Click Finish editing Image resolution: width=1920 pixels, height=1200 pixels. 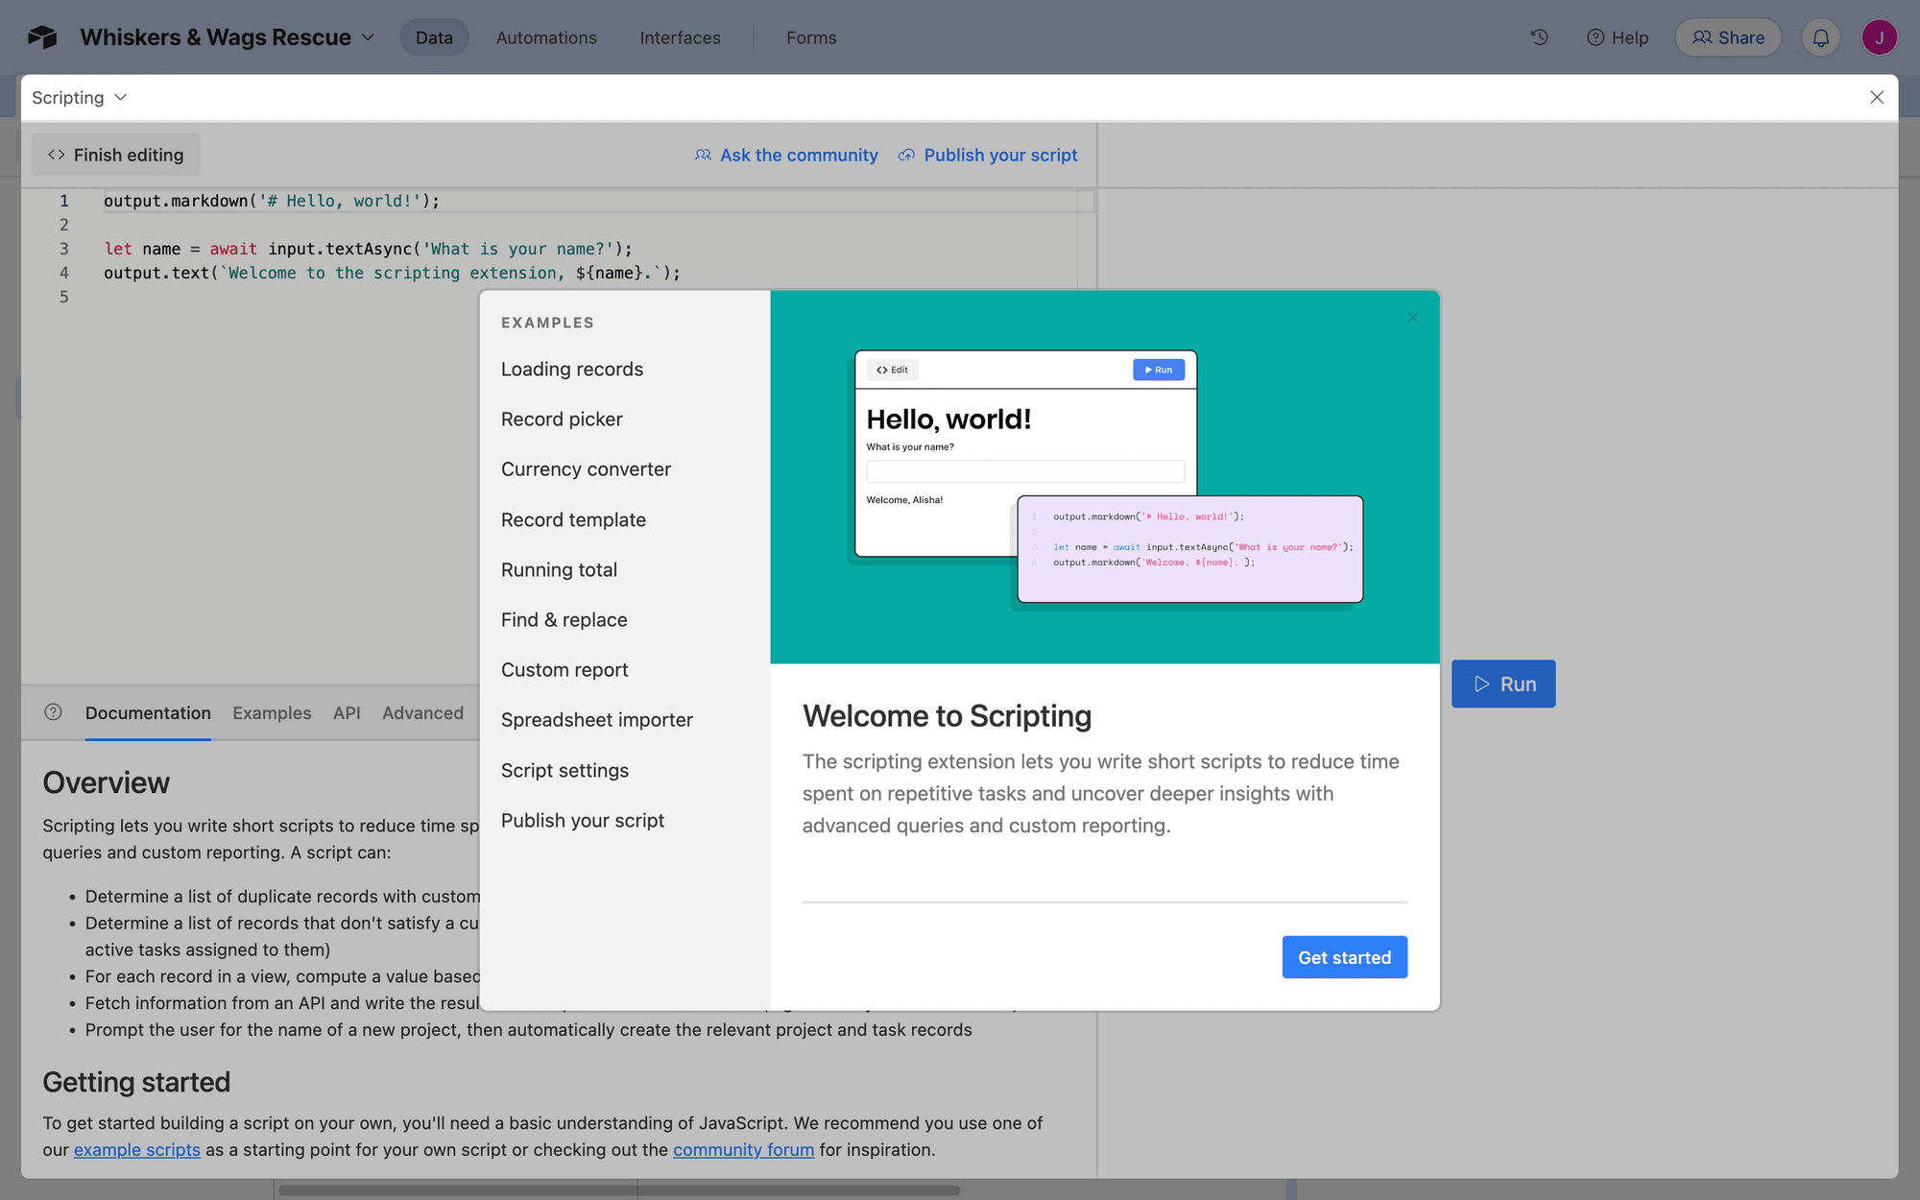pos(115,155)
